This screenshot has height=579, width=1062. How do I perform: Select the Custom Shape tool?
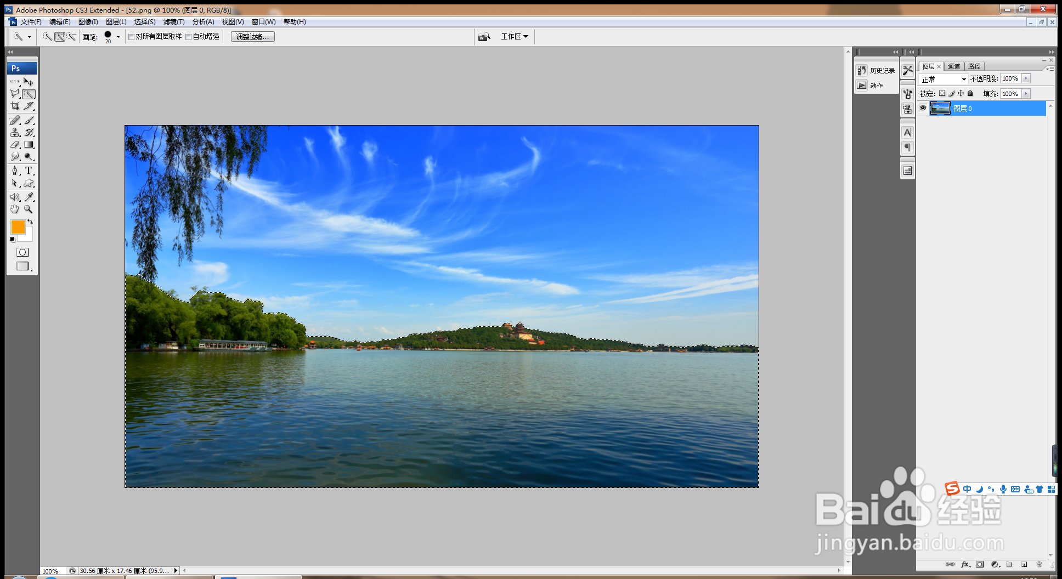(x=29, y=183)
